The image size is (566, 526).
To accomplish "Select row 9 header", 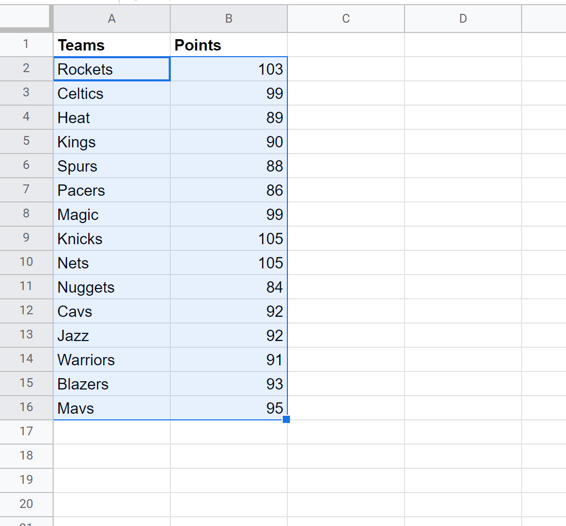I will pyautogui.click(x=26, y=239).
